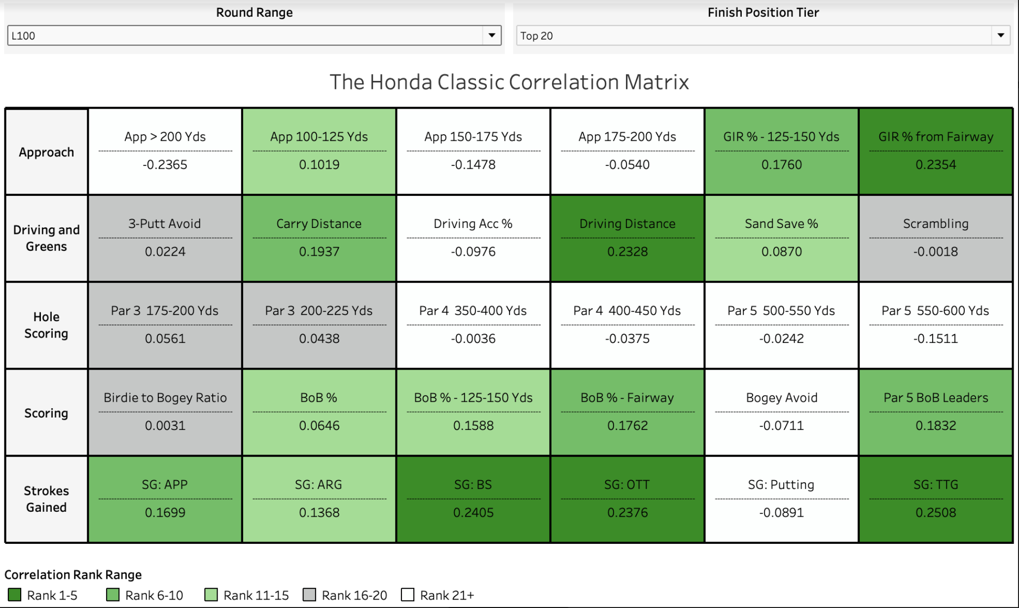Select the App 175-200 Yds cell
The height and width of the screenshot is (608, 1019).
[x=627, y=152]
